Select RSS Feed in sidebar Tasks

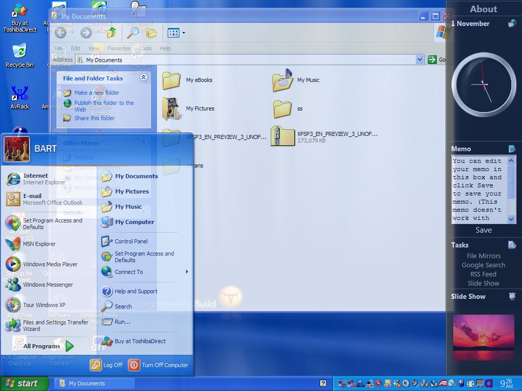[x=483, y=274]
